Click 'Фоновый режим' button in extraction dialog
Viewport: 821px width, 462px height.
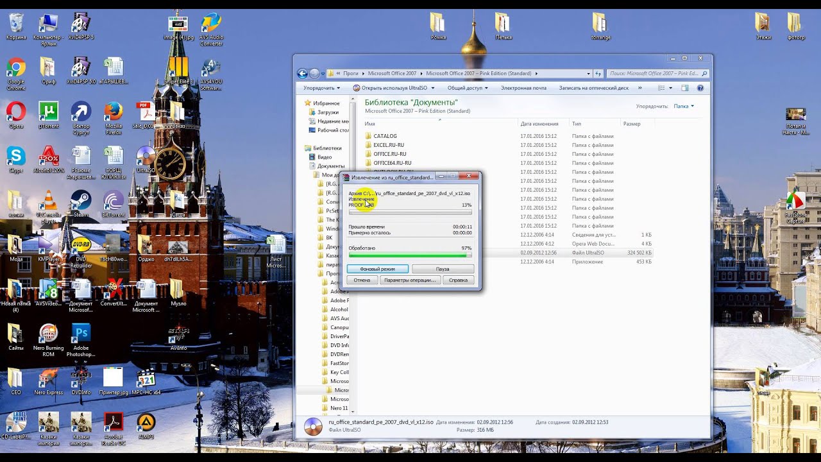point(378,269)
